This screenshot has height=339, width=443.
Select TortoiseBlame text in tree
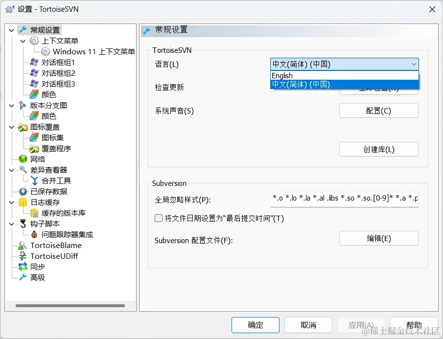(x=56, y=245)
